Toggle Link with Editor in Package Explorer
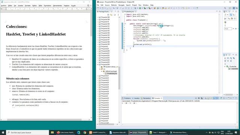Viewport: 240px width, 135px height. click(x=111, y=15)
